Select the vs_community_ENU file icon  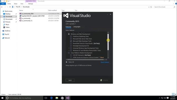pos(20,14)
